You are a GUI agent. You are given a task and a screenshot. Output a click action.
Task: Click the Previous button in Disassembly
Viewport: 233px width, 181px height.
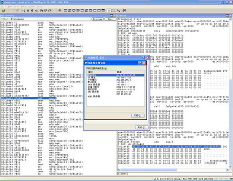(97, 19)
